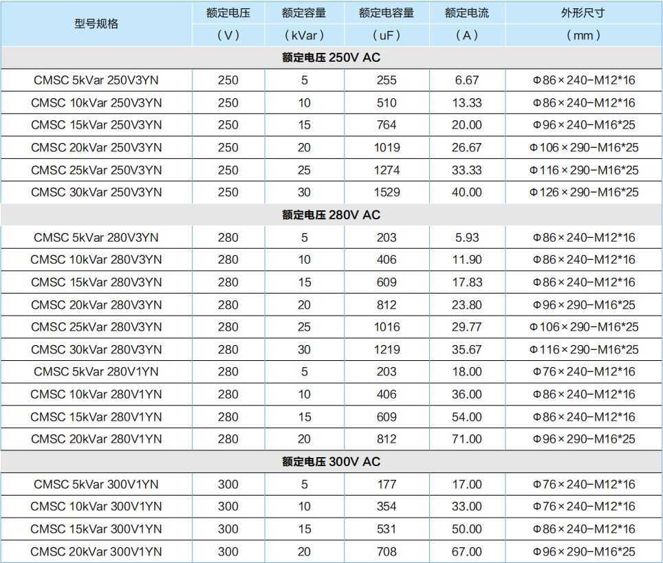The image size is (663, 563).
Task: Click the 额定电压 column header
Action: tap(228, 13)
